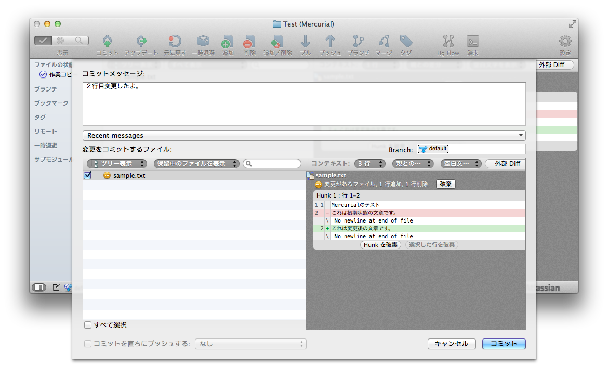Click the マージ merge icon
Screen dimensions: 608x365
point(384,41)
